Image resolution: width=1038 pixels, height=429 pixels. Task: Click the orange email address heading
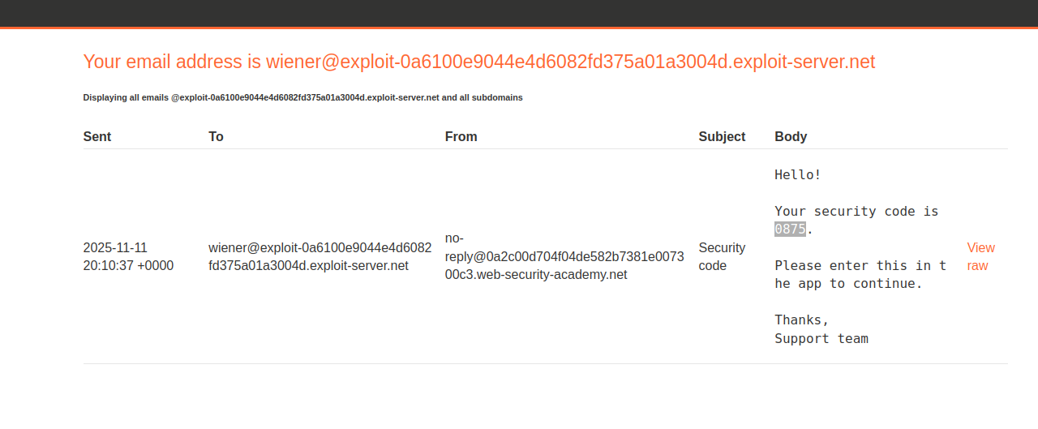pos(478,62)
